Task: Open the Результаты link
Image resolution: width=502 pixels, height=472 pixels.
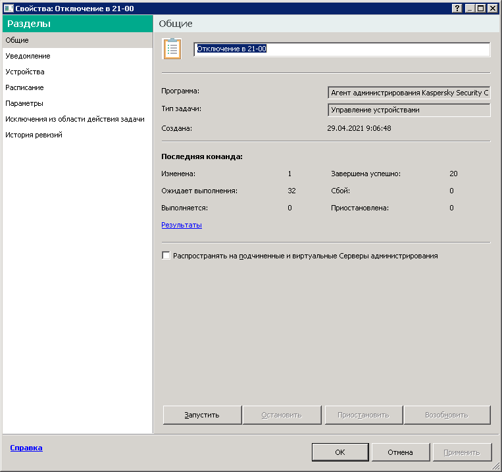Action: (x=182, y=225)
